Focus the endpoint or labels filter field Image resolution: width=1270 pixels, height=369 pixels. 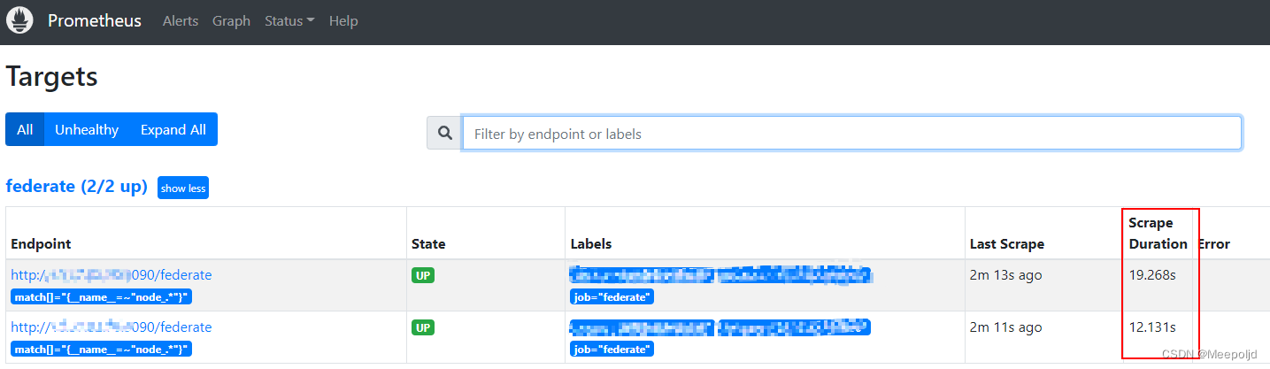(851, 134)
